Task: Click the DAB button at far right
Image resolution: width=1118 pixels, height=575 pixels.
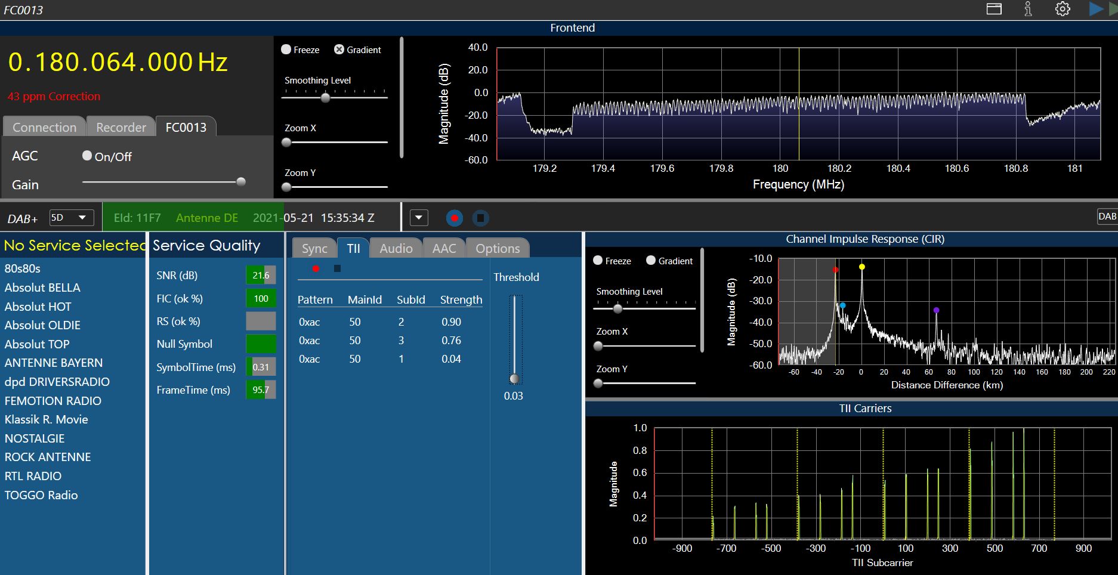Action: click(x=1107, y=217)
